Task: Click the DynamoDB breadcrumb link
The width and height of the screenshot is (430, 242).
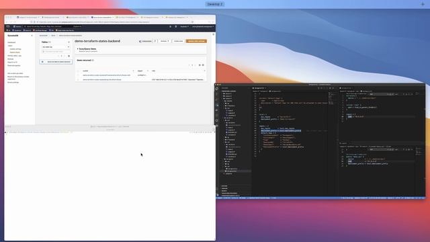Action: coord(43,36)
